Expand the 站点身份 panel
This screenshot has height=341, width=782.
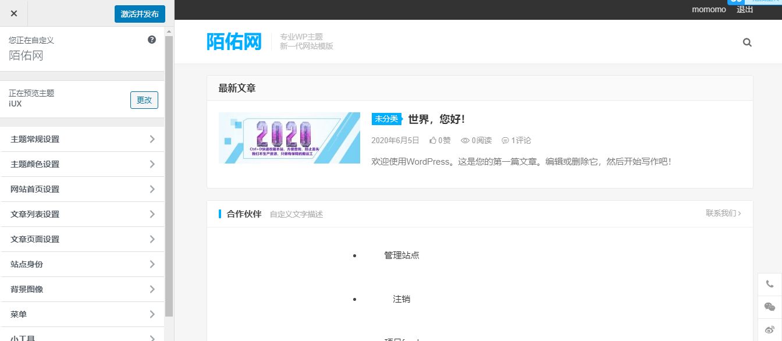click(x=82, y=264)
